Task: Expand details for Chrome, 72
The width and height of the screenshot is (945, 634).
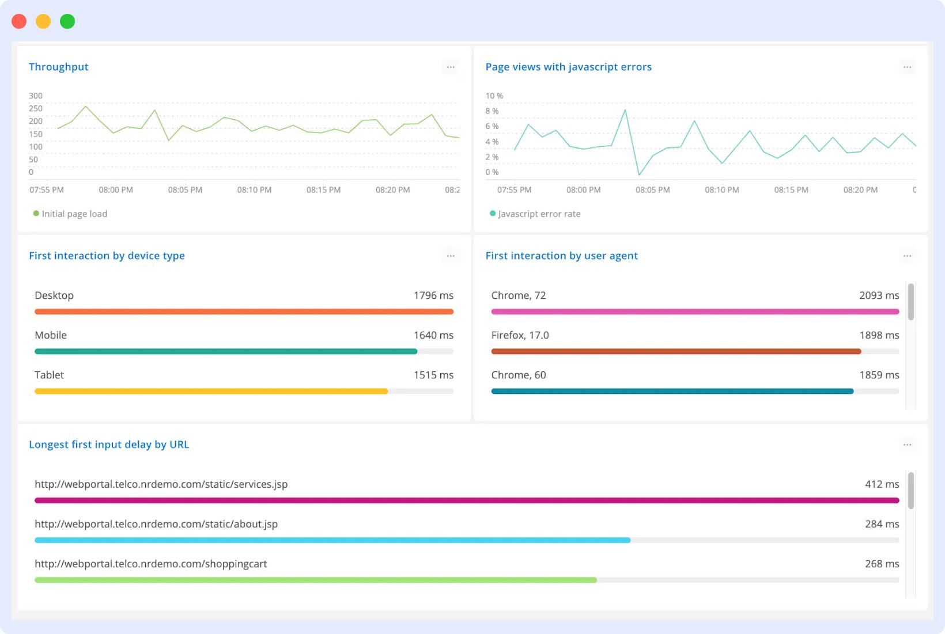Action: (x=518, y=295)
